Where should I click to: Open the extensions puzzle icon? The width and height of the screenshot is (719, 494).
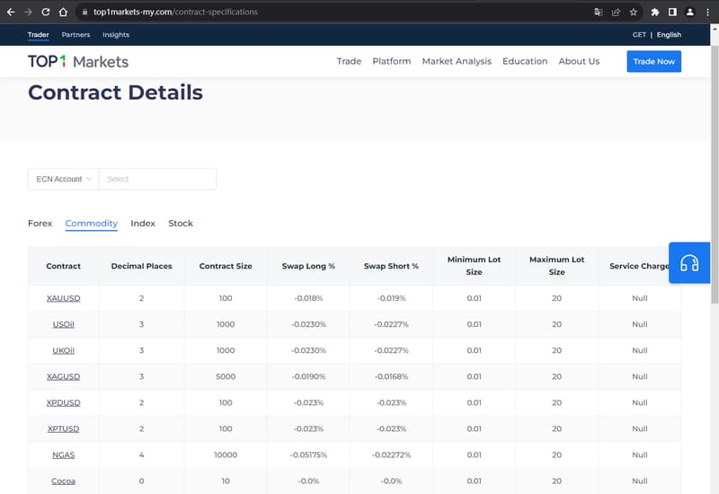[655, 12]
